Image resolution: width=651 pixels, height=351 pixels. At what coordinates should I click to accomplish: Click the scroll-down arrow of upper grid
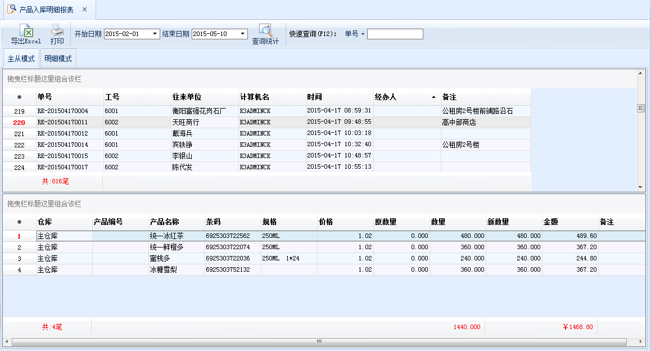point(640,187)
